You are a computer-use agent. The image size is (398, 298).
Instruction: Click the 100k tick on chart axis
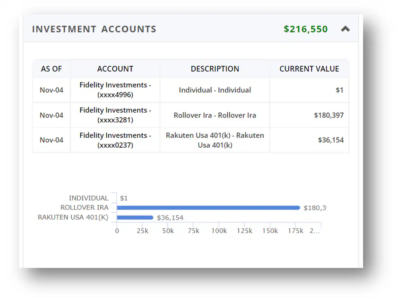pyautogui.click(x=219, y=231)
